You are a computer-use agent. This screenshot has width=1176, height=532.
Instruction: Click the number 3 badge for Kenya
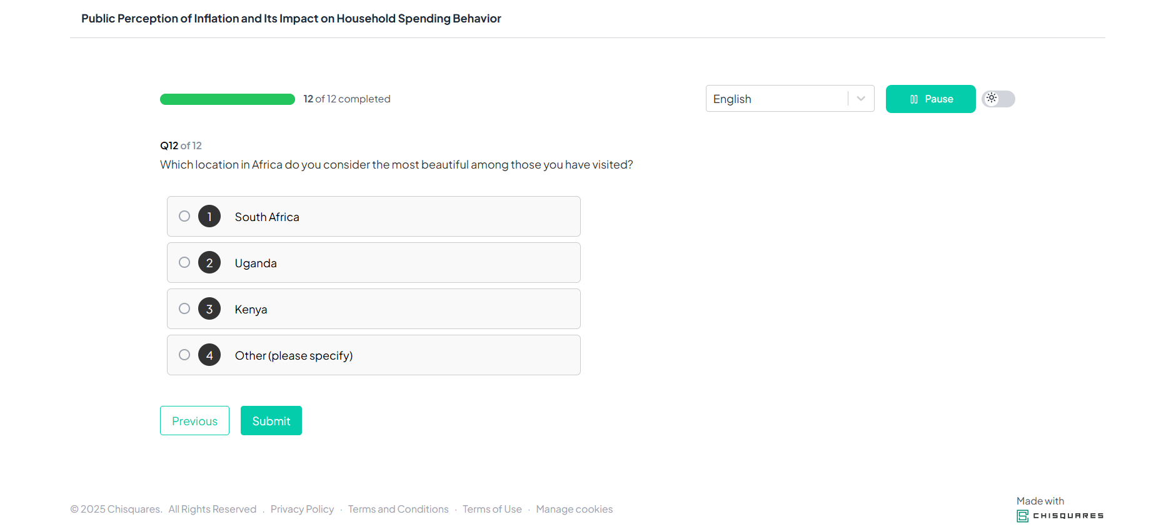(209, 309)
